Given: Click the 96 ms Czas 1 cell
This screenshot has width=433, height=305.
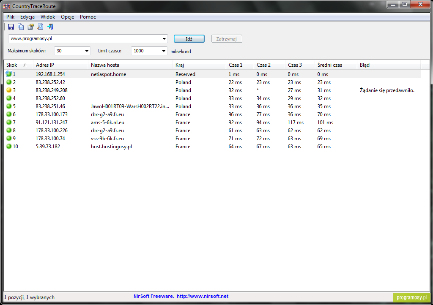Looking at the screenshot, I should point(235,114).
